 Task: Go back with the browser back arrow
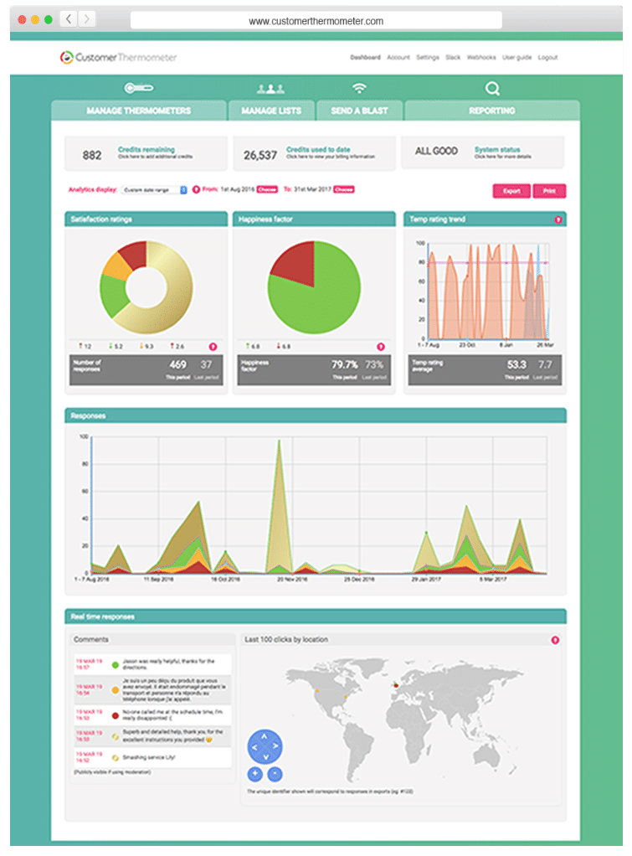click(68, 19)
